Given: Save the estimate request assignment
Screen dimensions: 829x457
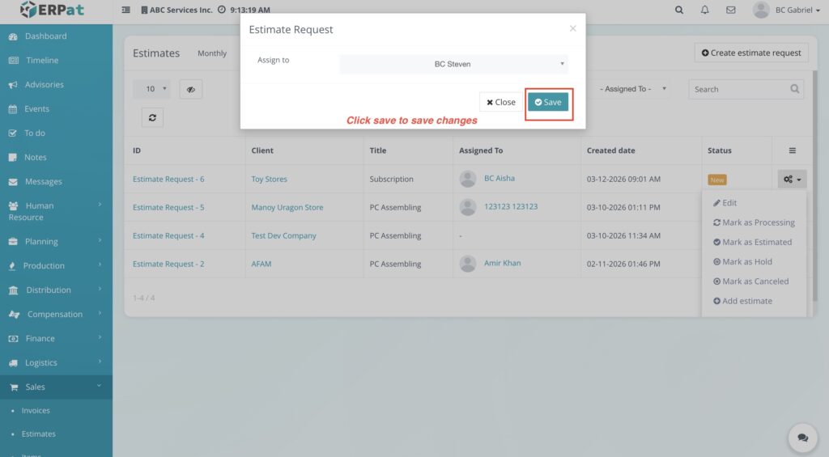Looking at the screenshot, I should click(548, 102).
